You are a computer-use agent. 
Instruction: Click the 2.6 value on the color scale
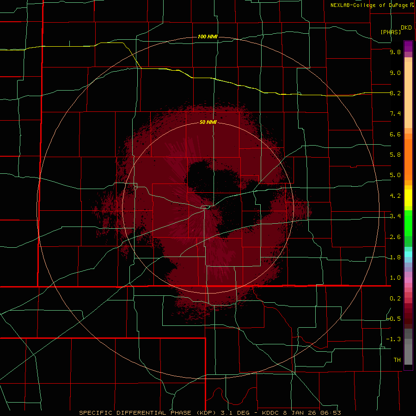click(x=395, y=237)
